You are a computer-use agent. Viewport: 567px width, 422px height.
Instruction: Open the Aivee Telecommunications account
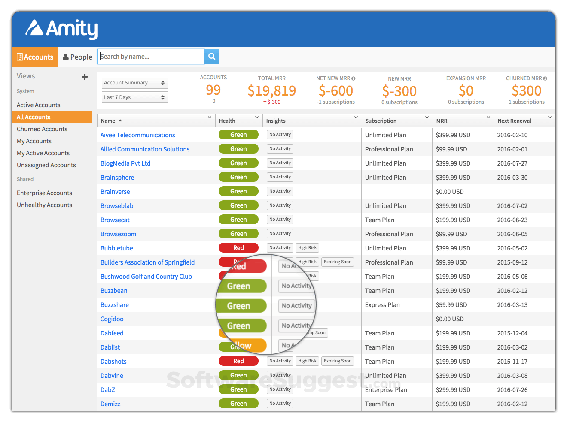click(137, 135)
